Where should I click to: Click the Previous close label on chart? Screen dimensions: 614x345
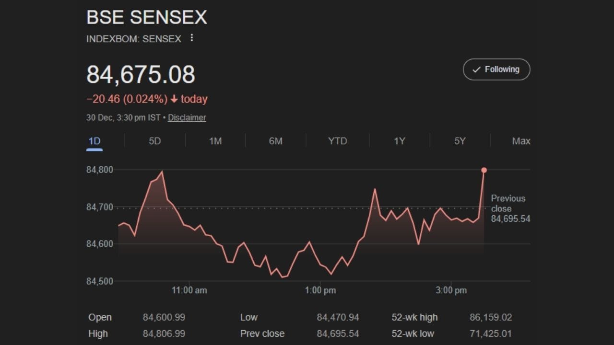508,204
